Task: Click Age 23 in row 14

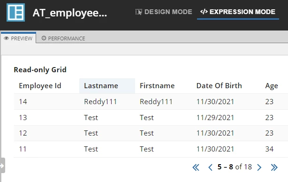Action: (269, 102)
